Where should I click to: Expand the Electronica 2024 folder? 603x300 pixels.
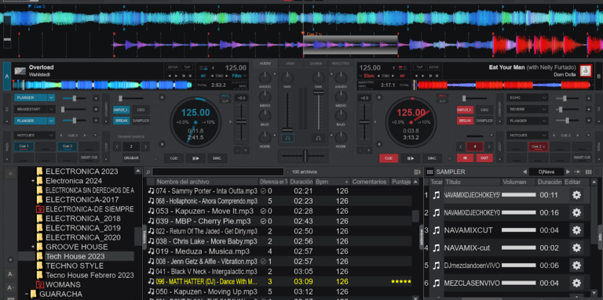tap(34, 181)
